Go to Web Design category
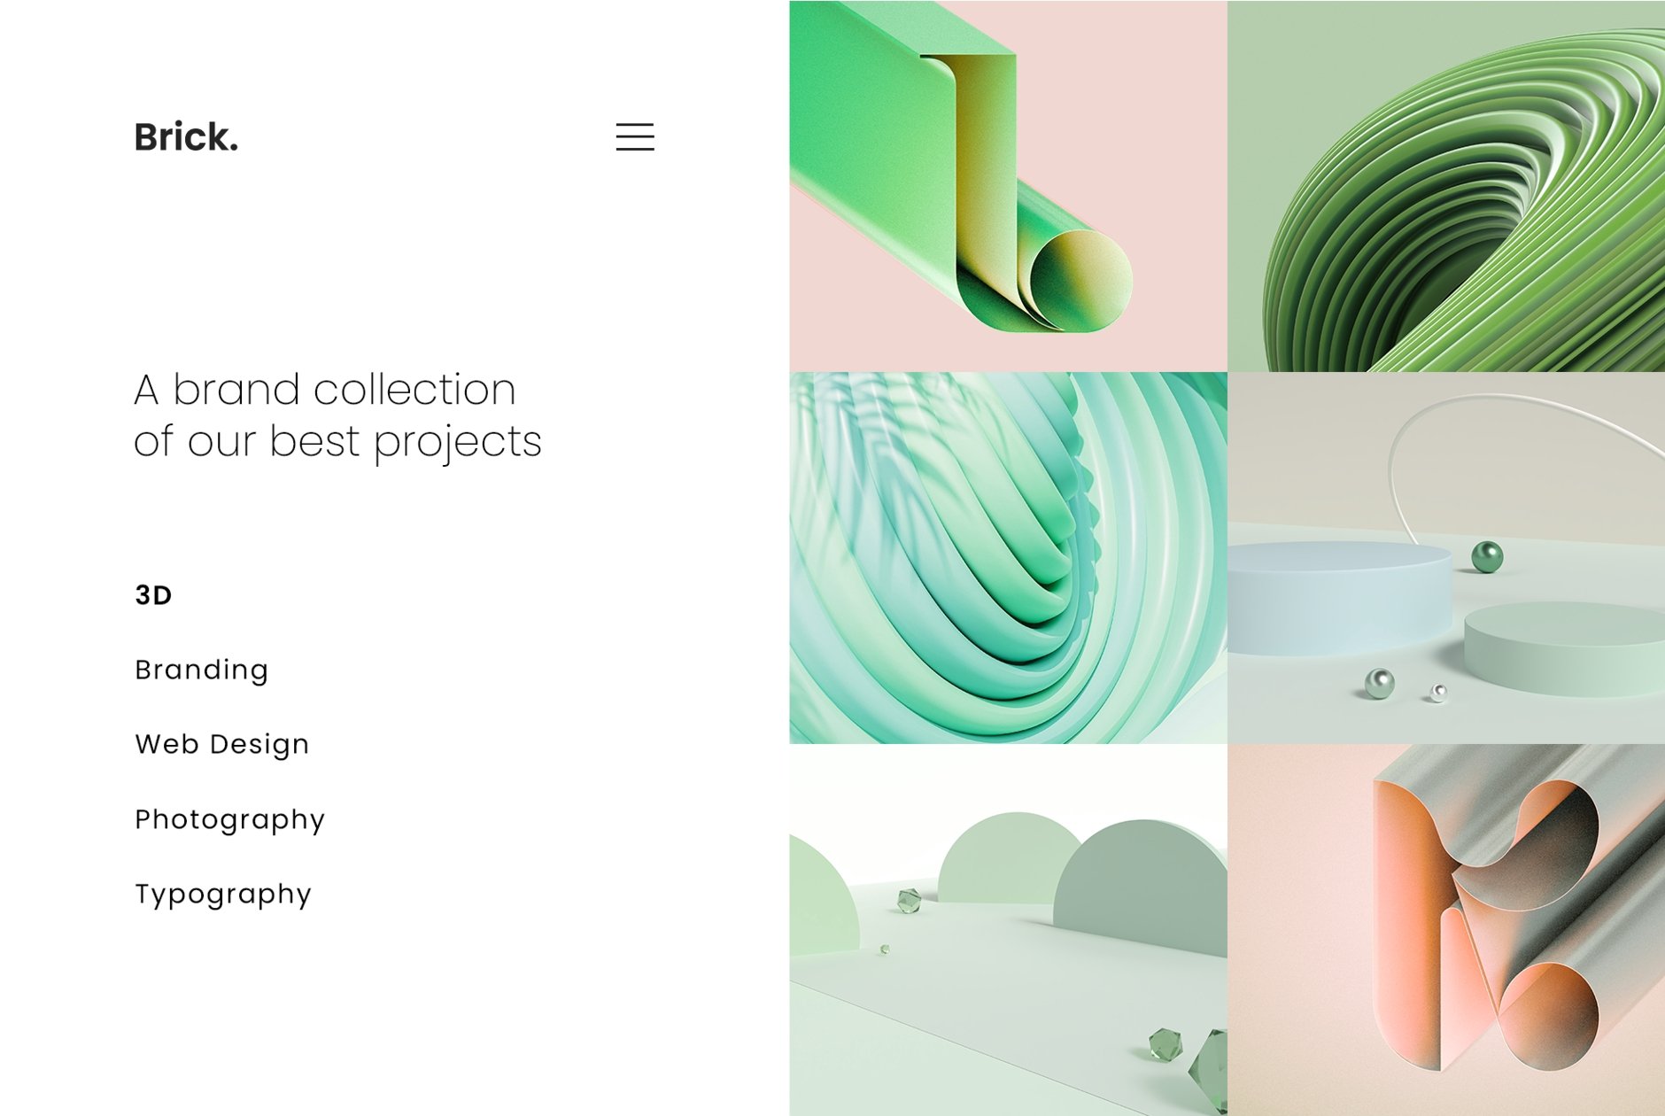Screen dimensions: 1665x1116 tap(221, 744)
